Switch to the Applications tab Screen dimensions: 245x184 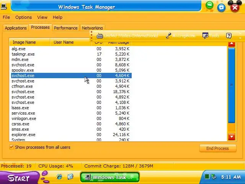(16, 28)
